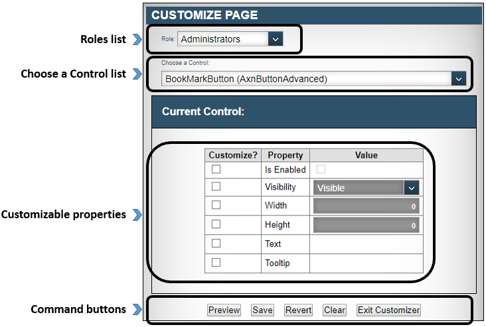
Task: Click the Preview button
Action: tap(224, 310)
